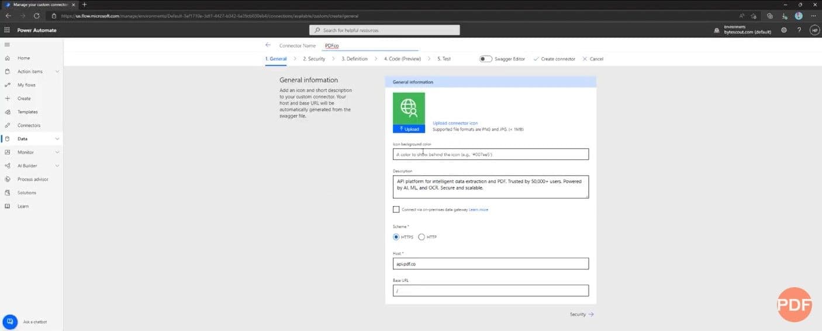This screenshot has height=331, width=822.
Task: Switch to the 2. Security step tab
Action: click(x=314, y=59)
